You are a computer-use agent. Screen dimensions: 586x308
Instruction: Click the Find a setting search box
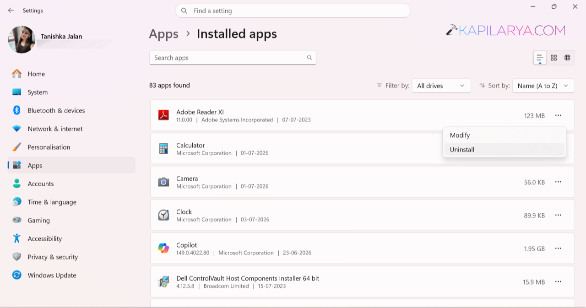click(x=293, y=11)
